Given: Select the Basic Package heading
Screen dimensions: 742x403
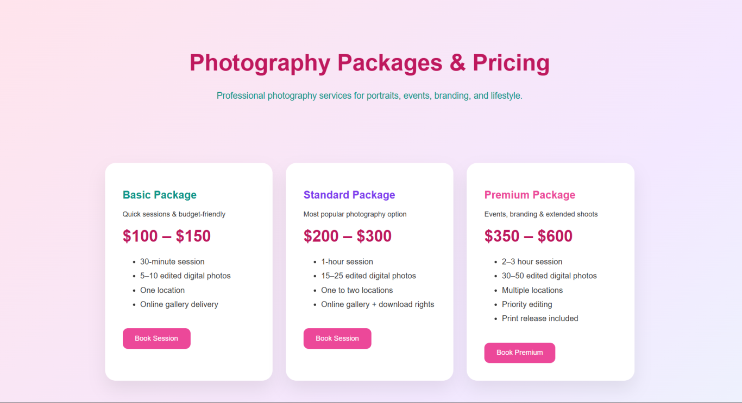Looking at the screenshot, I should [160, 195].
